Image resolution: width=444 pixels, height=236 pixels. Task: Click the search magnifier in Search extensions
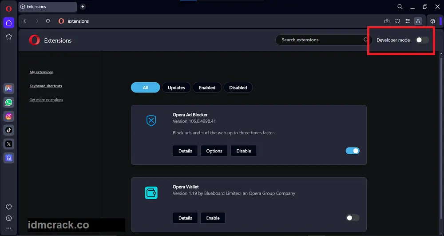[x=365, y=40]
